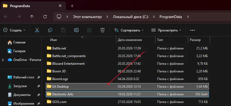Screen dimensions: 231x106
Task: Click Этот компьютер breadcrumb
Action: coord(87,17)
